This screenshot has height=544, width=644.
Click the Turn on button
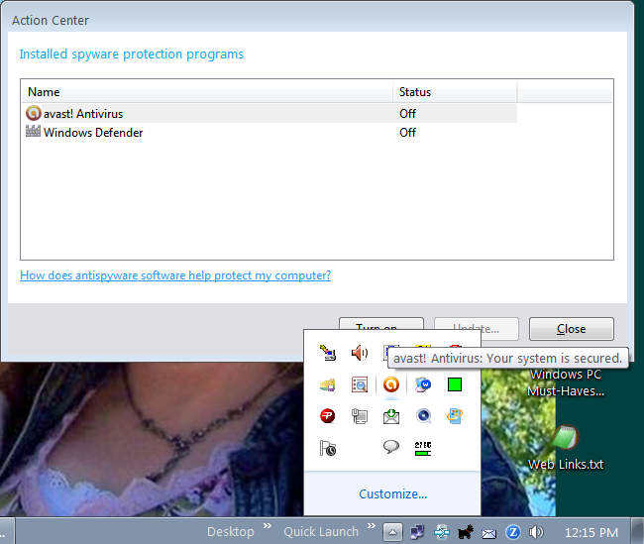(381, 324)
